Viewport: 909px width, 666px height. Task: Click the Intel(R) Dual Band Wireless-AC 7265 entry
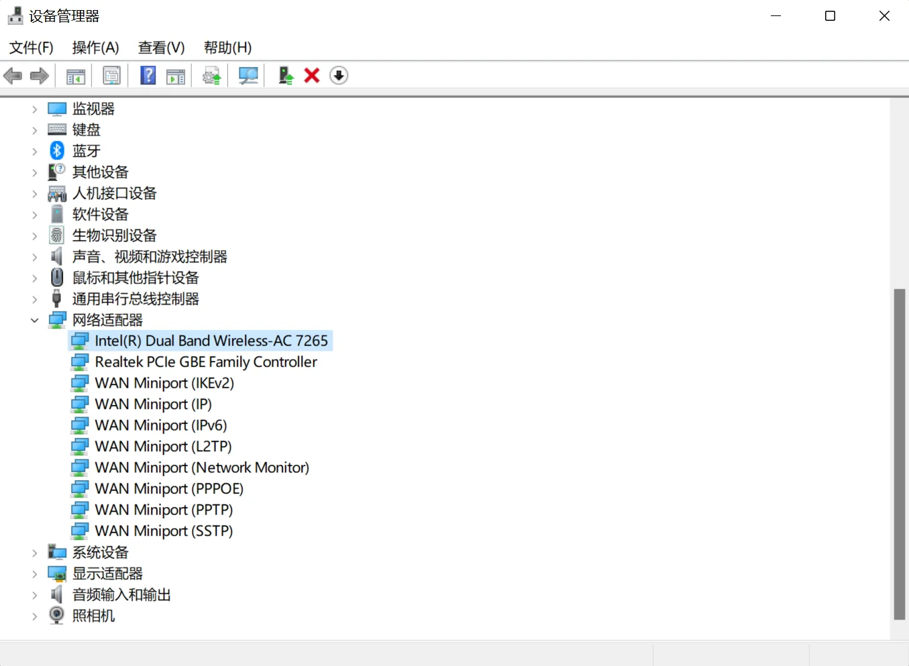coord(212,341)
